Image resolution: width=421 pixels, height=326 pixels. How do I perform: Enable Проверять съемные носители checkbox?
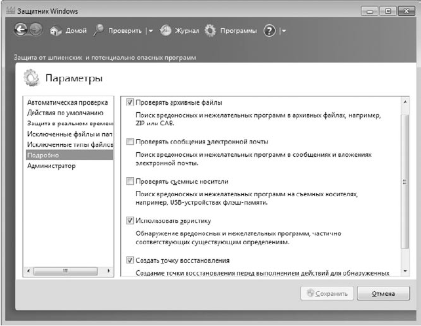(130, 181)
